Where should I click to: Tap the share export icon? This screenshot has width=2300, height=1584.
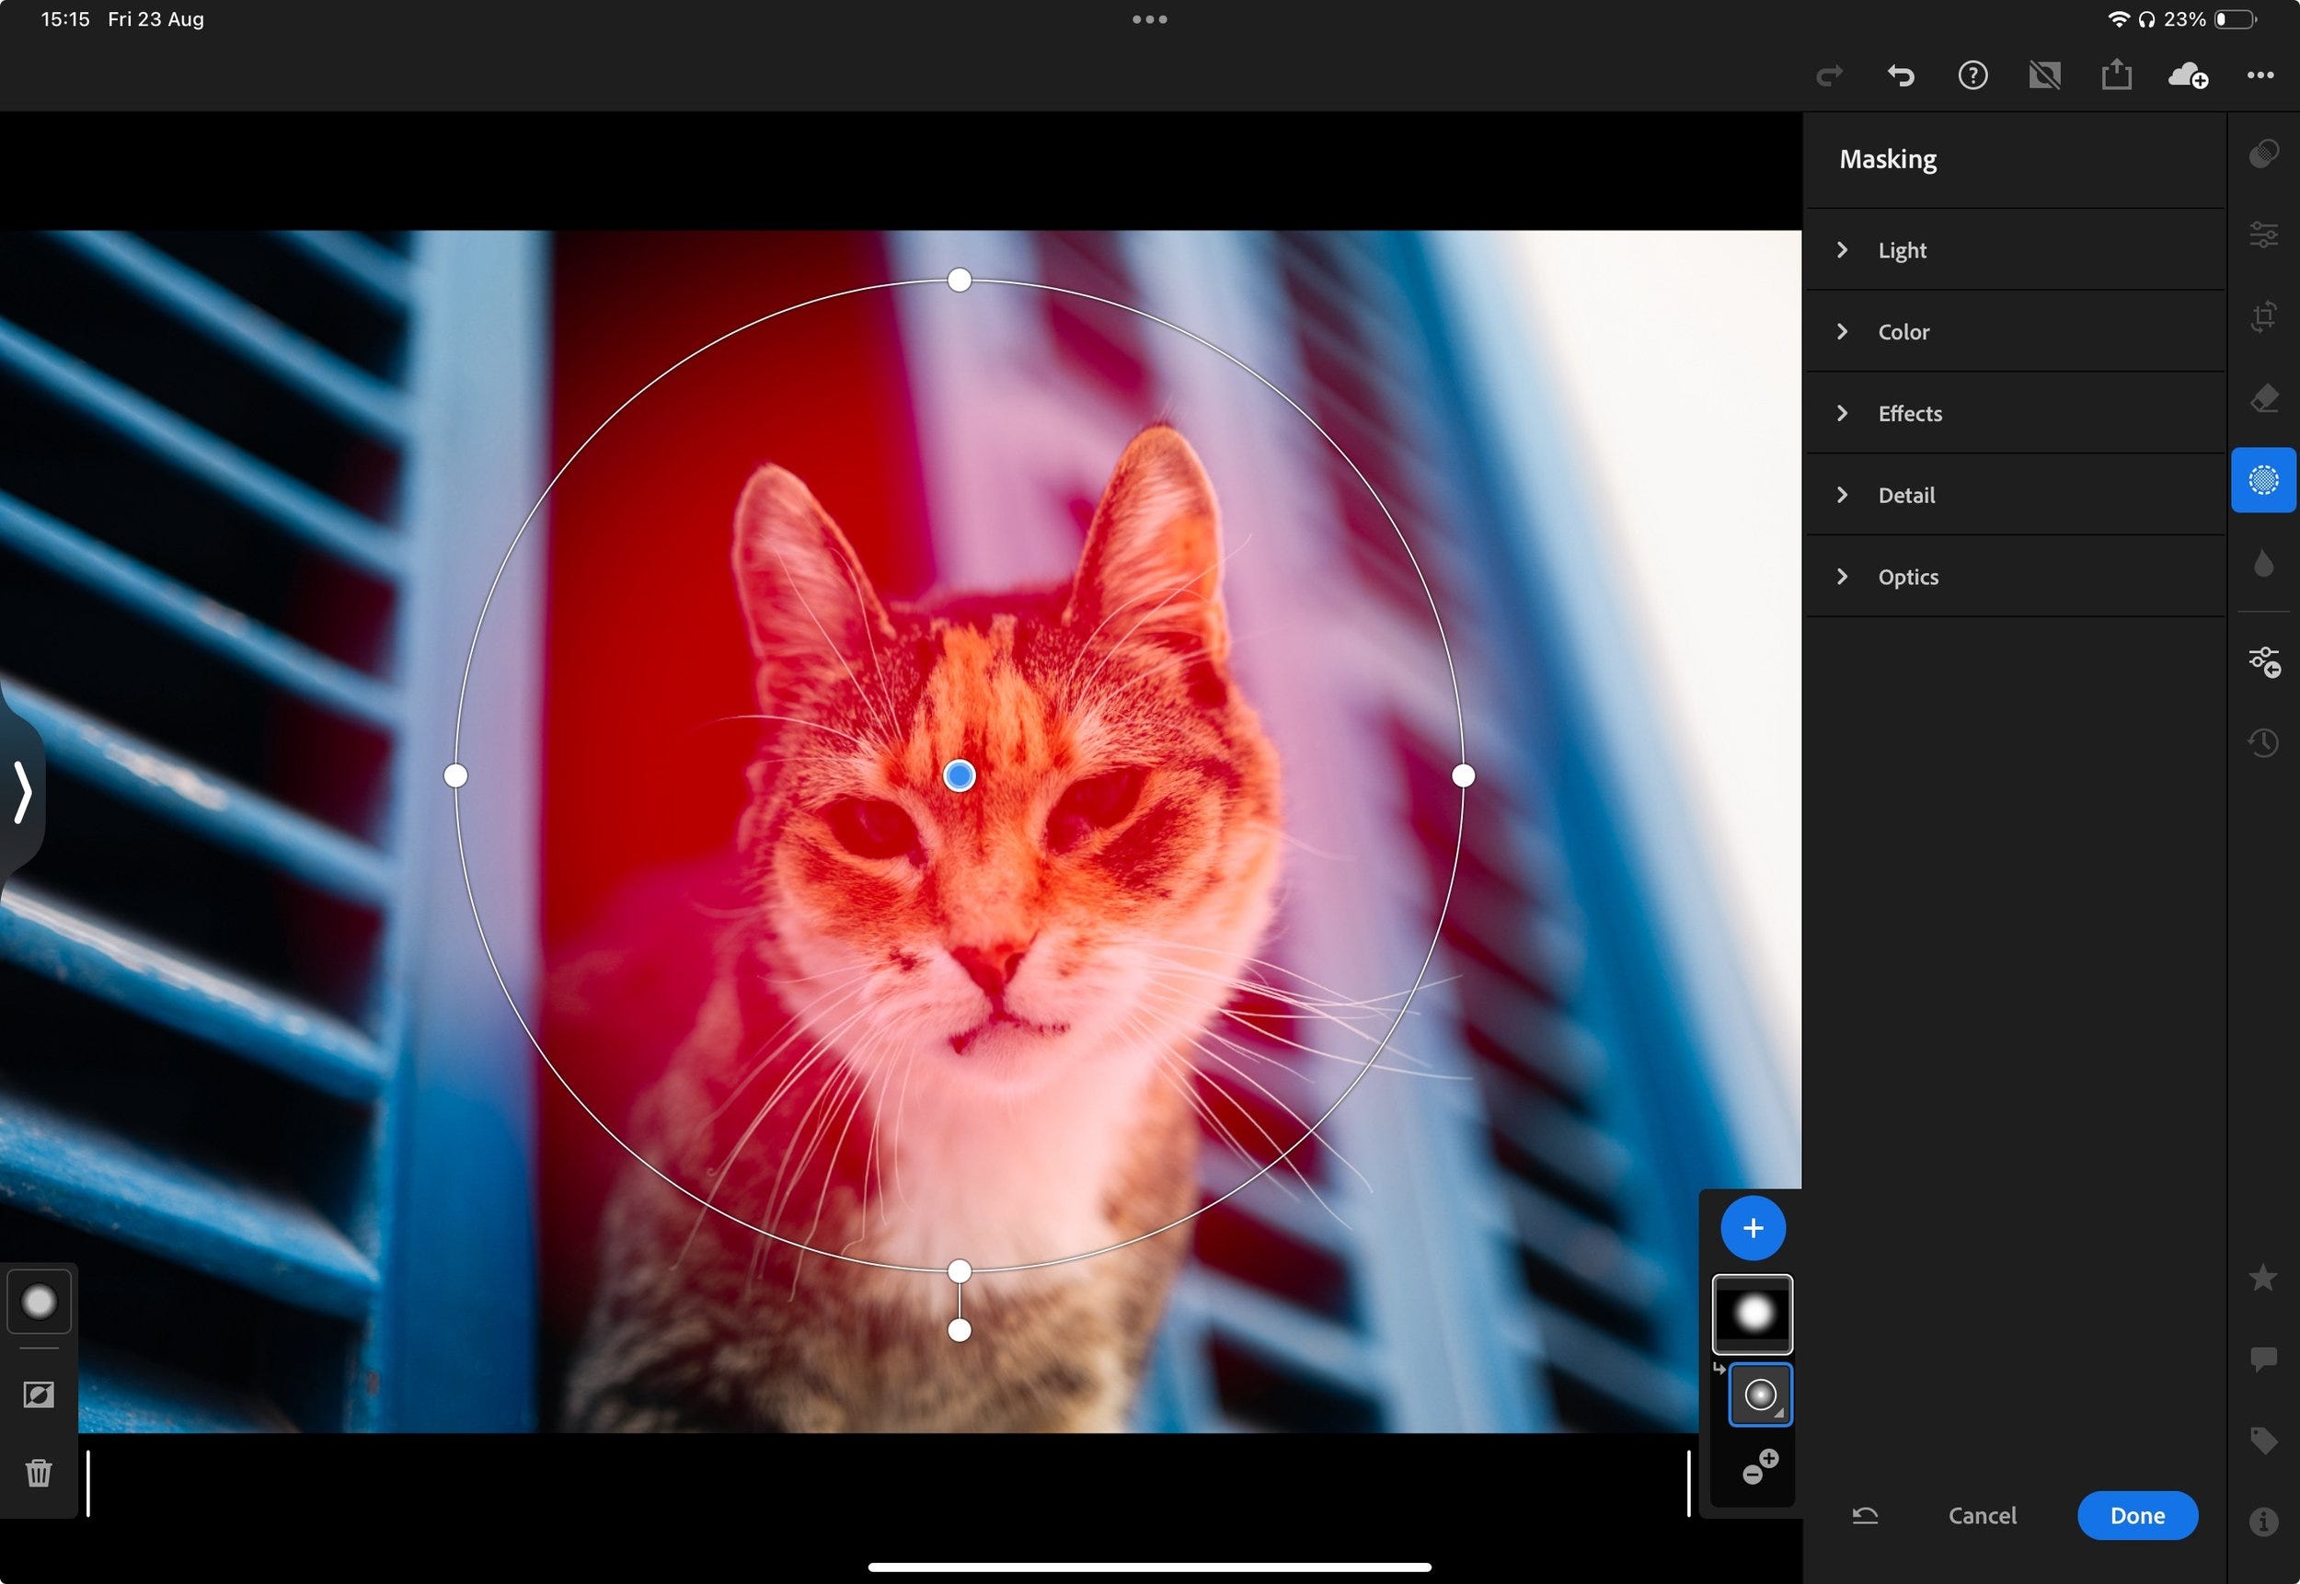(2115, 75)
